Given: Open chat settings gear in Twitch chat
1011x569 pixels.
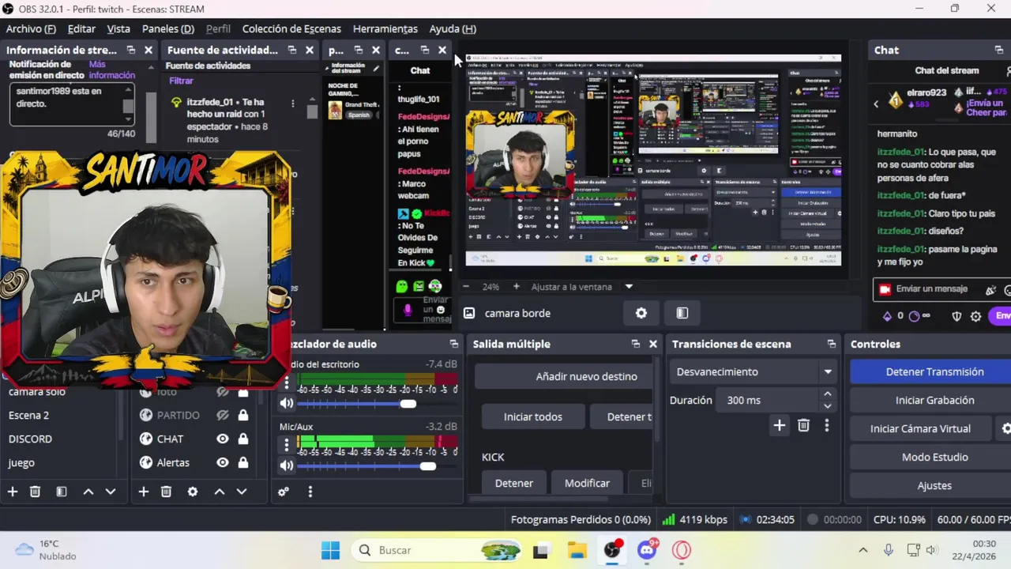Looking at the screenshot, I should click(975, 316).
